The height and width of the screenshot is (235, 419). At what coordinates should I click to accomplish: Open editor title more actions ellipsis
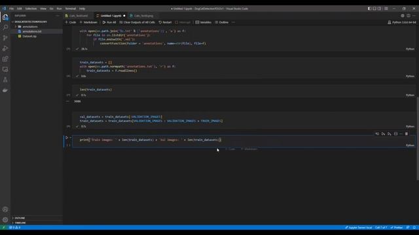click(x=414, y=16)
